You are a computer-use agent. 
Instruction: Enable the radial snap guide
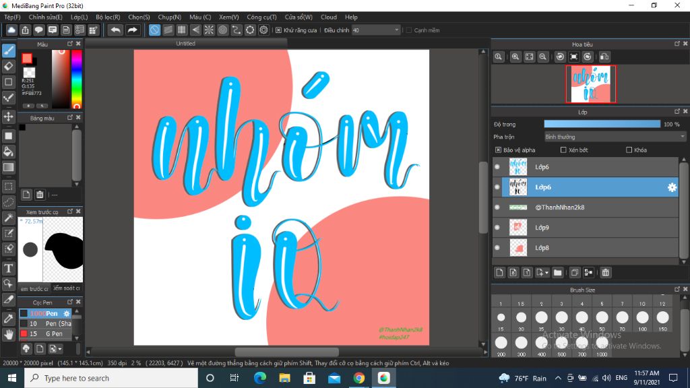click(209, 30)
